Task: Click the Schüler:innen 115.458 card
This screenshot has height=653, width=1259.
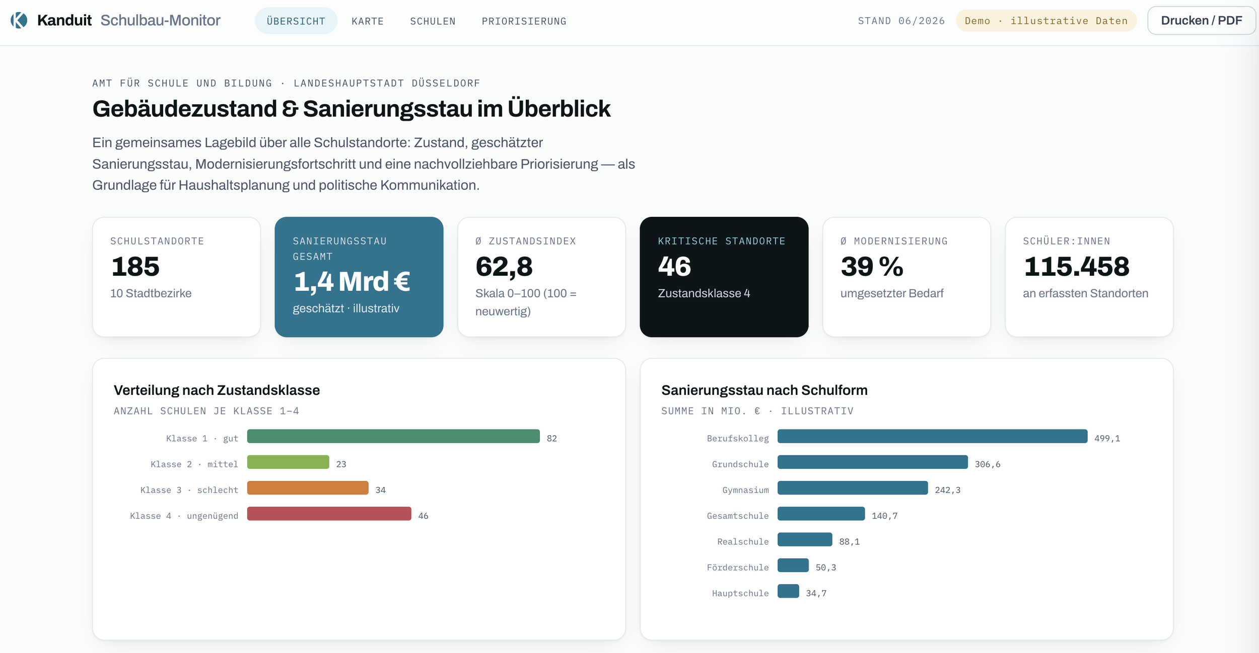Action: click(x=1089, y=277)
